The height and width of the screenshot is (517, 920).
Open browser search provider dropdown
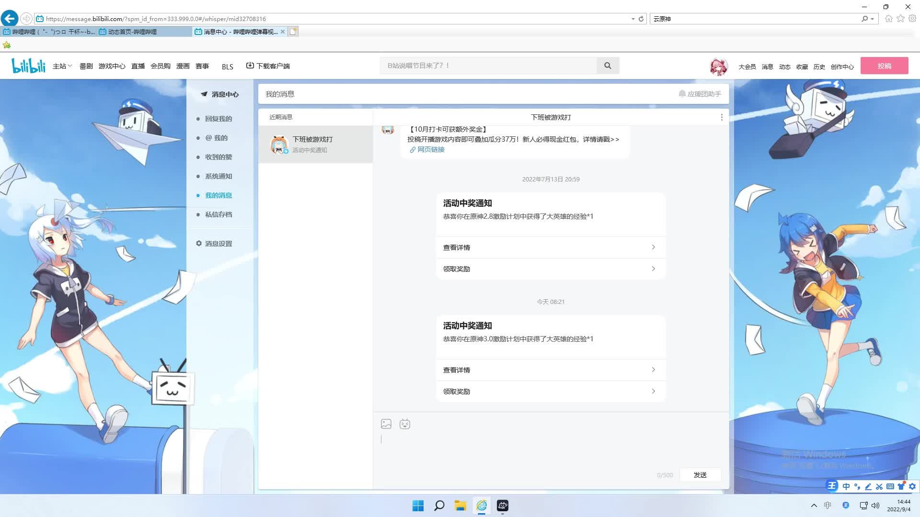point(872,19)
